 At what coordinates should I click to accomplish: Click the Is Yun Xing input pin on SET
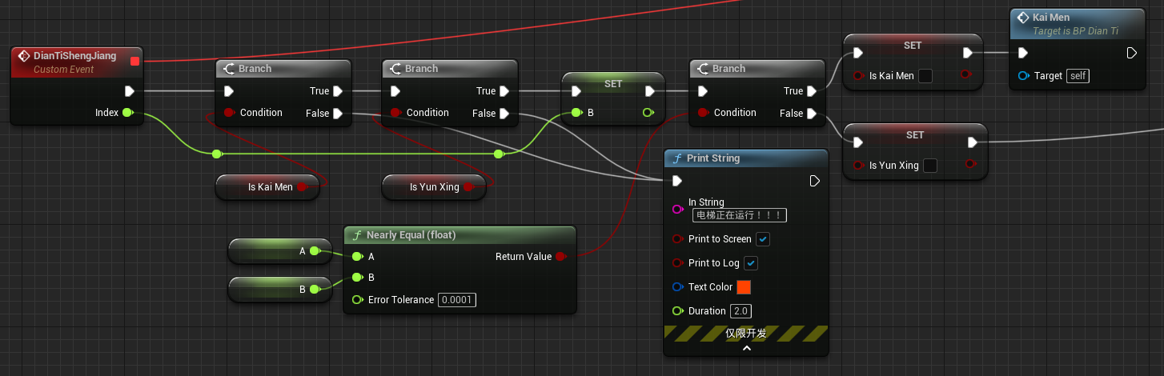pos(859,166)
